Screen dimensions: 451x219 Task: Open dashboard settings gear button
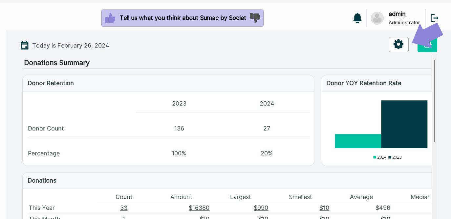pos(398,44)
